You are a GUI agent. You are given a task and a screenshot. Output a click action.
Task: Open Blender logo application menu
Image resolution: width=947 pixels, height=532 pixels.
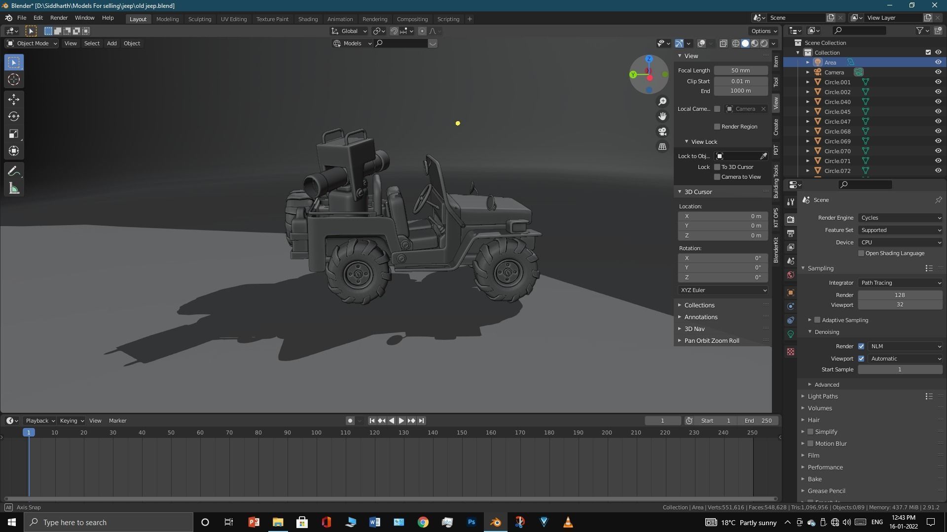point(8,18)
